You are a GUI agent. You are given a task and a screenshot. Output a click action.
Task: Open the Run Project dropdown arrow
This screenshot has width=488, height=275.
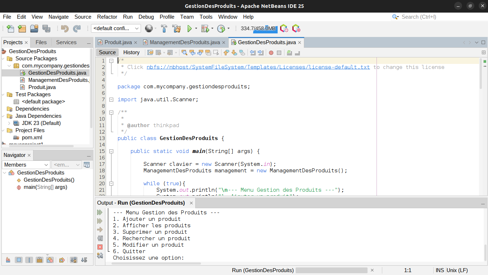tap(196, 28)
